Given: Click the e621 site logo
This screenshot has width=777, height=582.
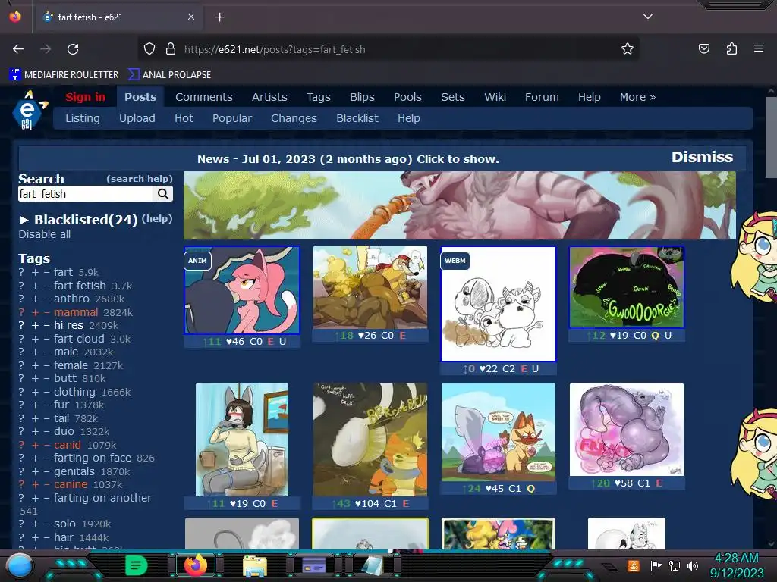Looking at the screenshot, I should 29,111.
